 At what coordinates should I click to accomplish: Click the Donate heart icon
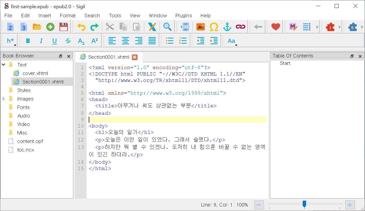[275, 27]
